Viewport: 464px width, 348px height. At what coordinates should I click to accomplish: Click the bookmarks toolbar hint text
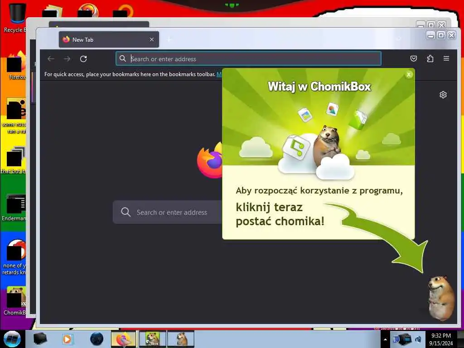pos(130,74)
